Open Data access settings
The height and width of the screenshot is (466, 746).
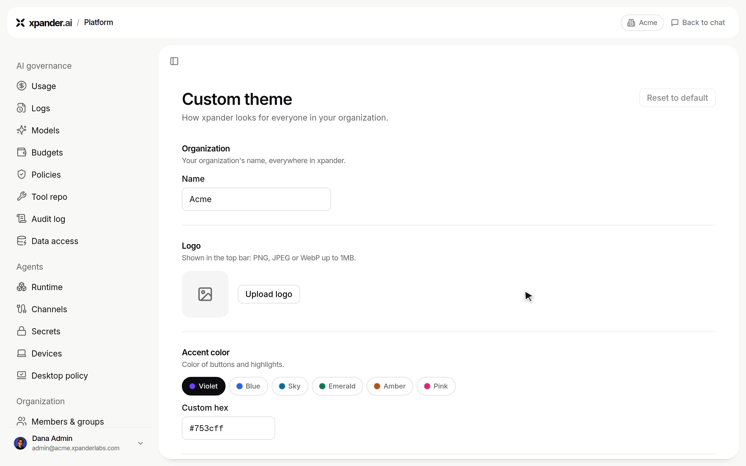tap(55, 241)
